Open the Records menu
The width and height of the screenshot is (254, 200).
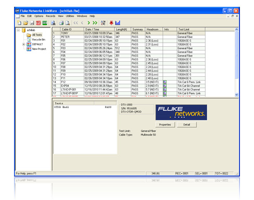[50, 16]
